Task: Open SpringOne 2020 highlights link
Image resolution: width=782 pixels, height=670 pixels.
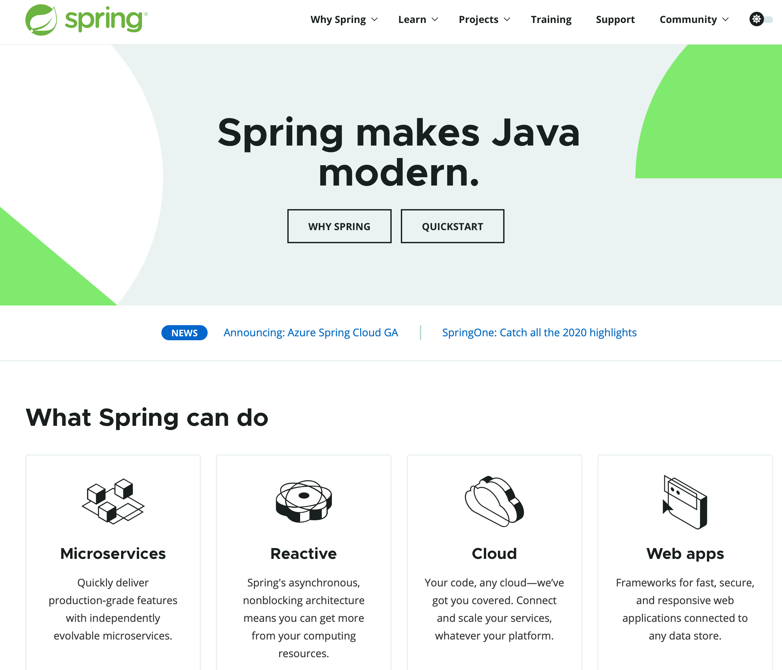Action: 539,332
